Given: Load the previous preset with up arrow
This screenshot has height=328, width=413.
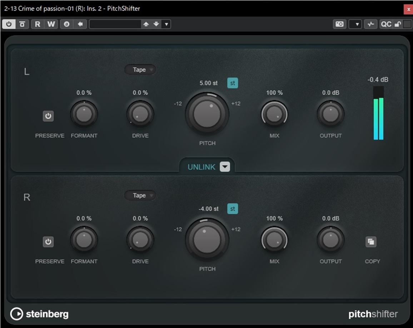Looking at the screenshot, I should [x=146, y=24].
